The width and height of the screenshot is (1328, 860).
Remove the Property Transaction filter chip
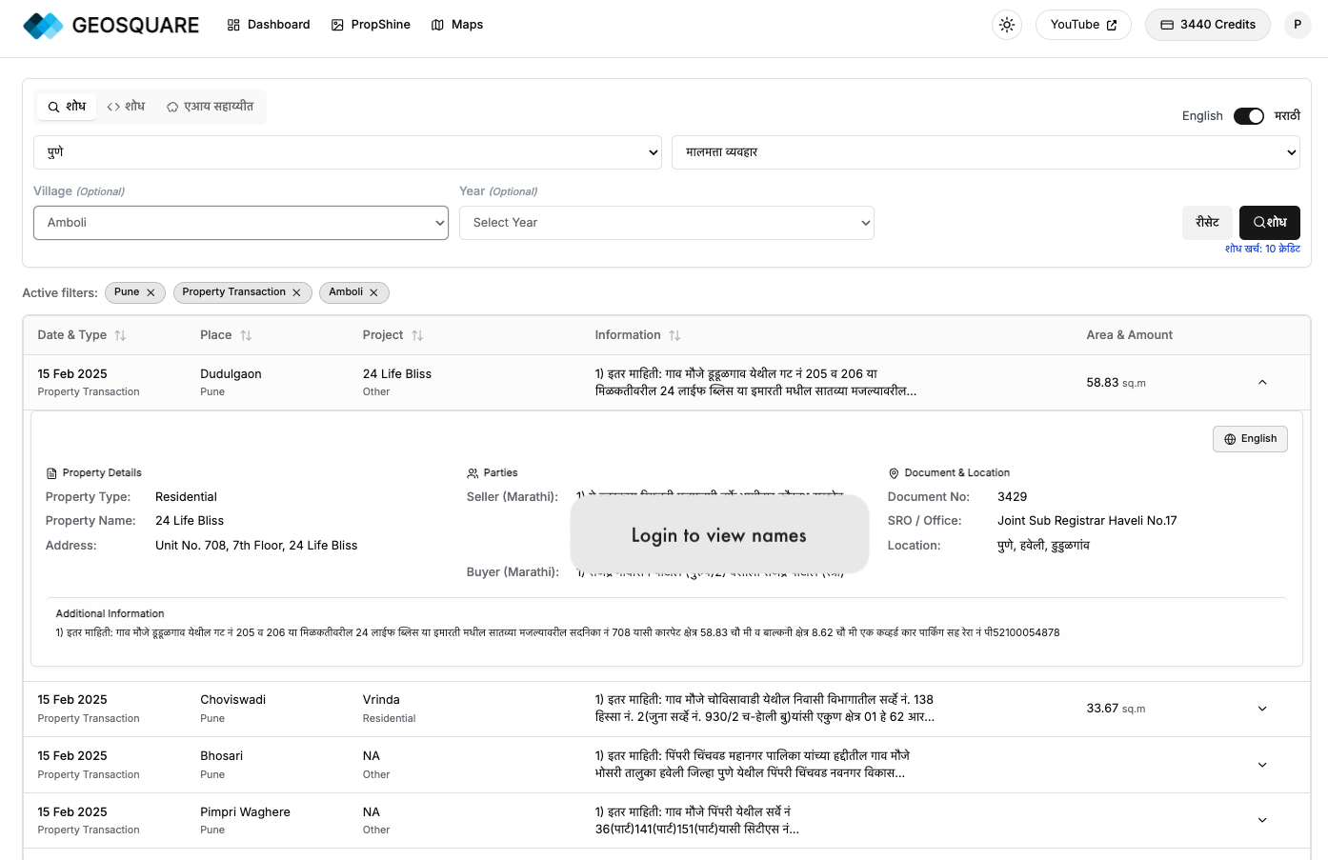296,292
